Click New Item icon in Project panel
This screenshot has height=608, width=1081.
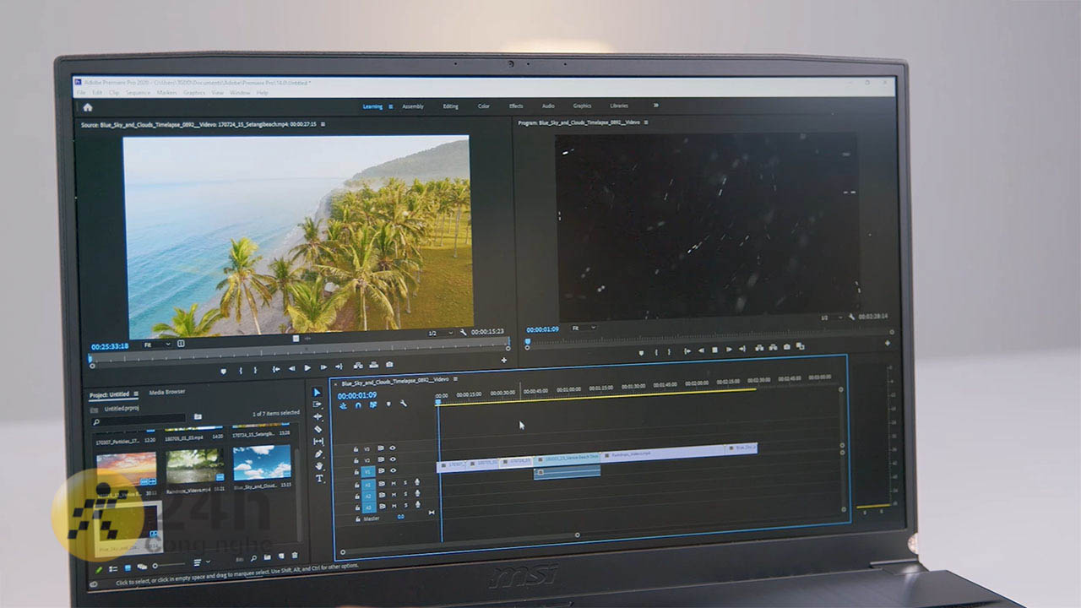pyautogui.click(x=281, y=556)
